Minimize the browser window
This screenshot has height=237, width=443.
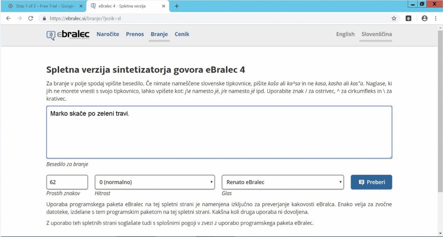413,4
